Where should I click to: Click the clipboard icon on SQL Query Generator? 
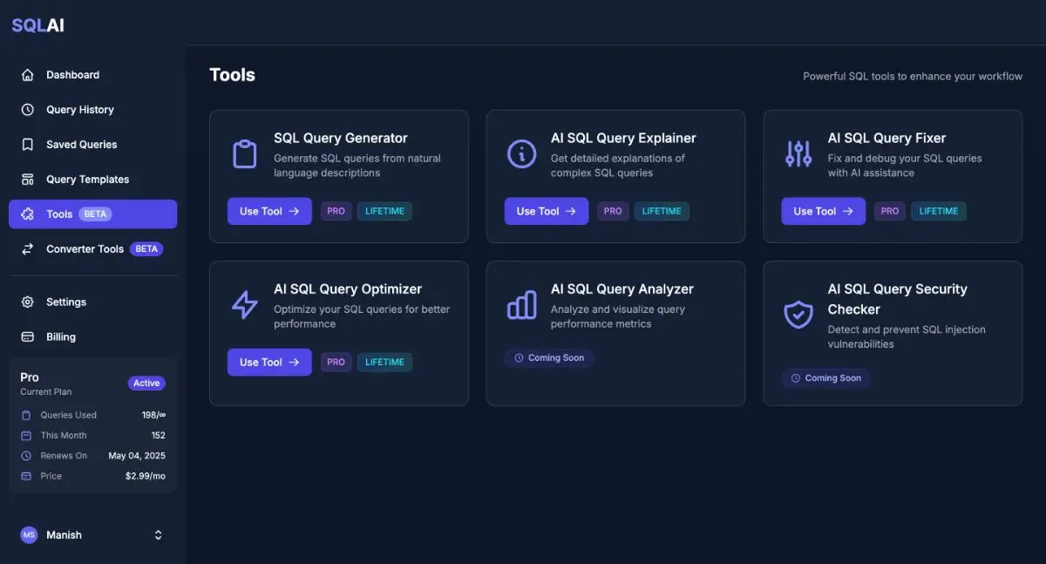point(245,154)
